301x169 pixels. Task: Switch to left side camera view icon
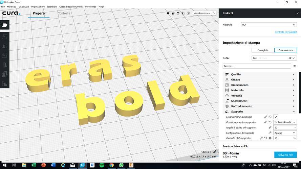183,13
